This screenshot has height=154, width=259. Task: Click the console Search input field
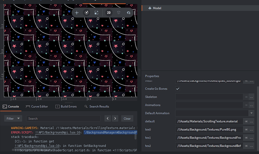tap(64, 118)
